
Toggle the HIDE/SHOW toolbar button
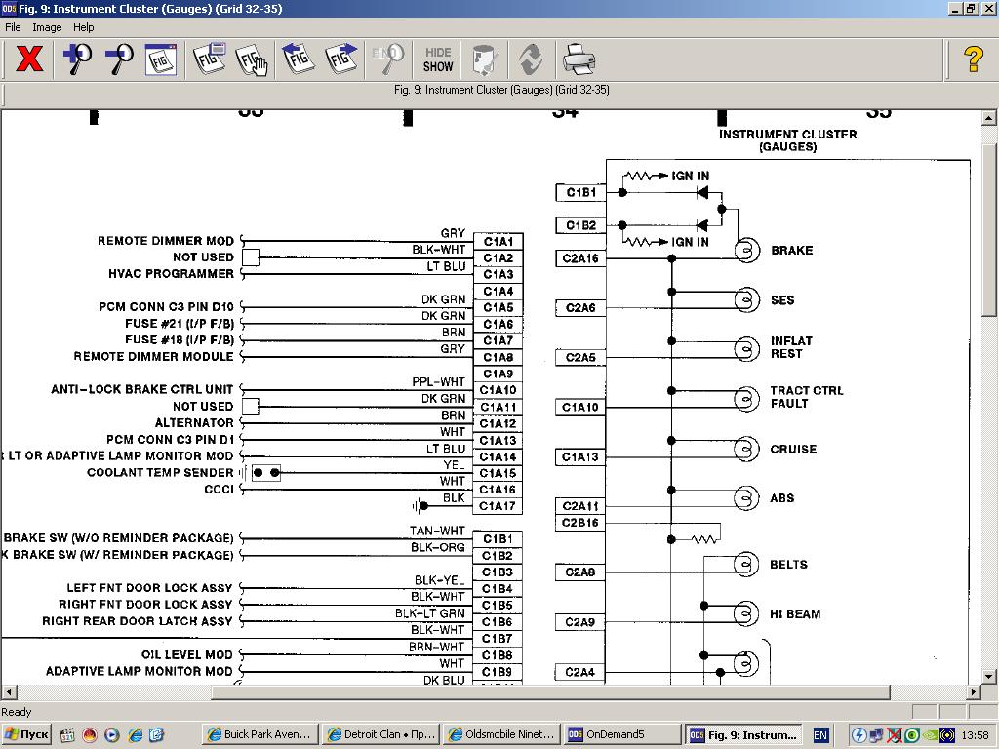coord(438,59)
